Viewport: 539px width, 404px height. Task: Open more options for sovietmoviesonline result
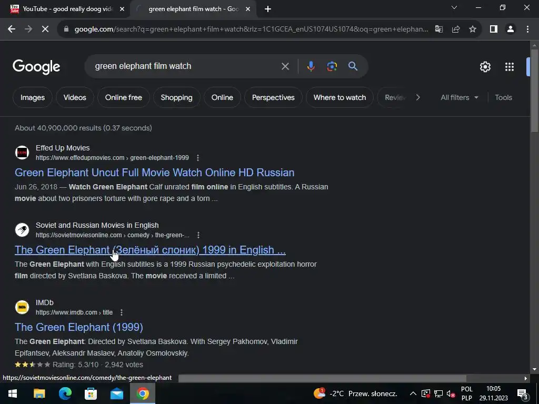(198, 235)
